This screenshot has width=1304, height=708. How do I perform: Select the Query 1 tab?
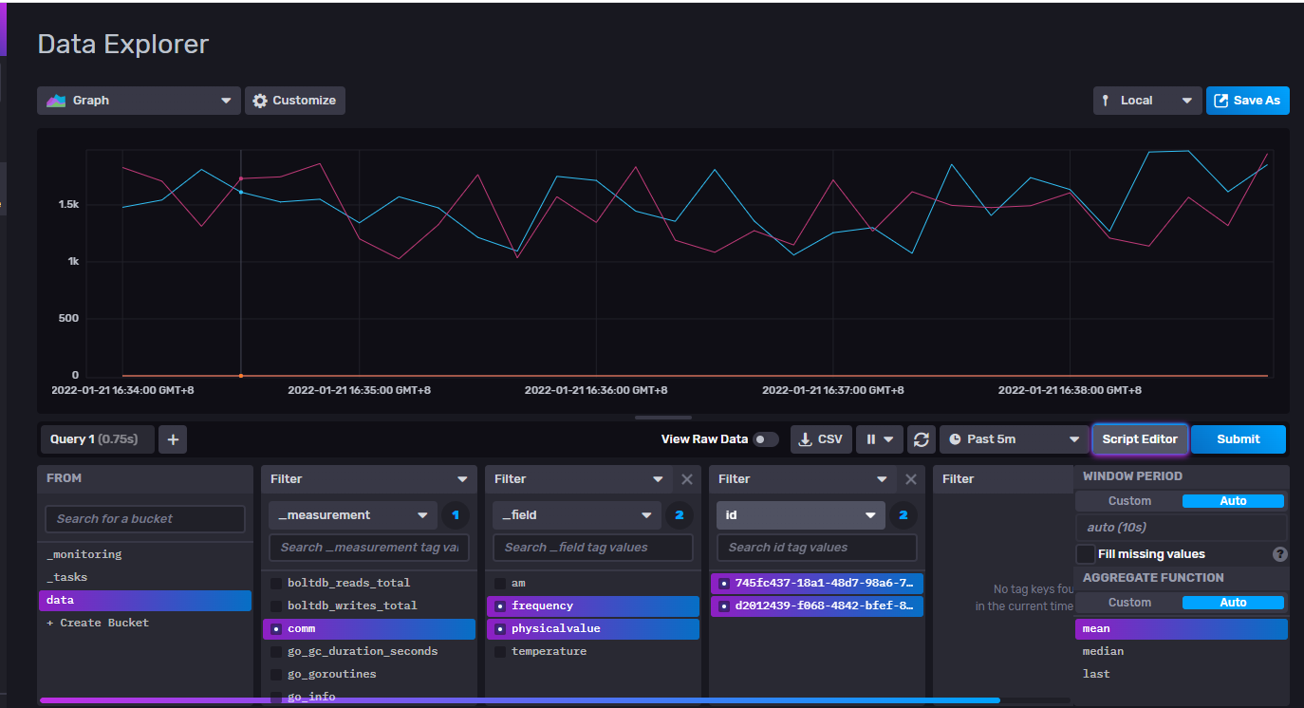point(94,439)
